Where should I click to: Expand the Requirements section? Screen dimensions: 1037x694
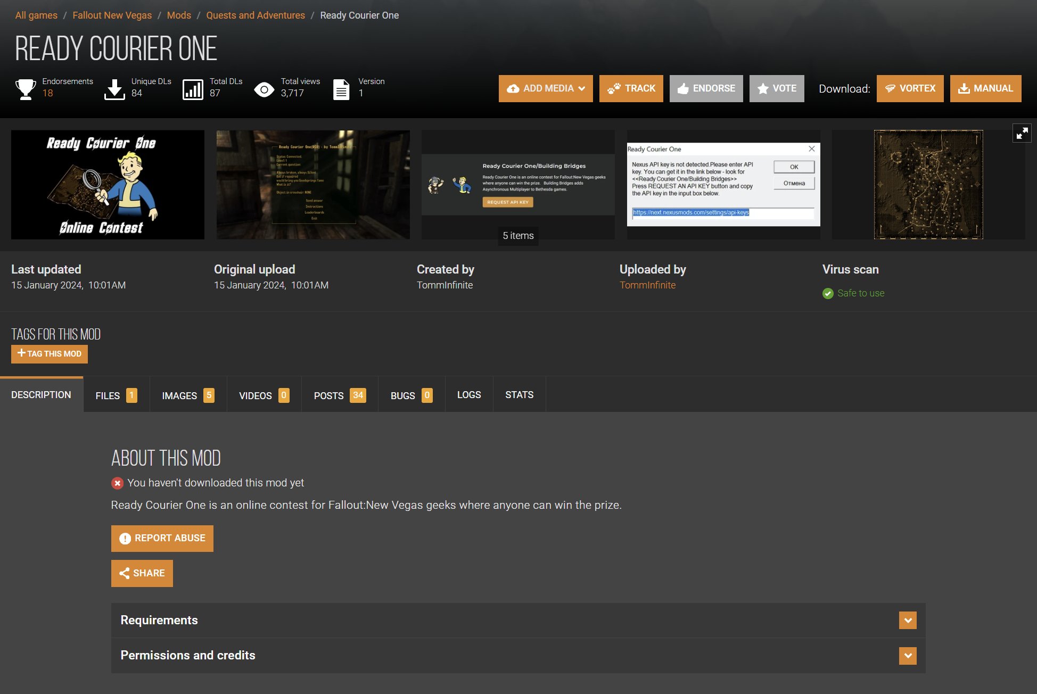(x=518, y=621)
